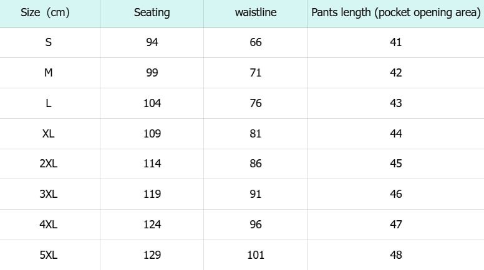484x270 pixels.
Task: Click the waistline value 66
Action: pyautogui.click(x=256, y=42)
